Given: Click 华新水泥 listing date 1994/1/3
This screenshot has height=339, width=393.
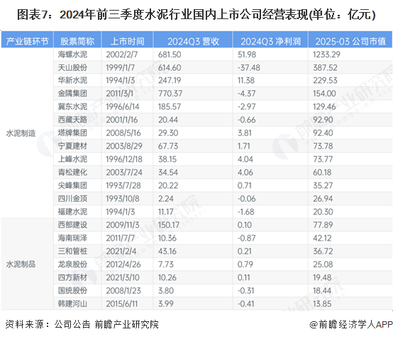Looking at the screenshot, I should (x=121, y=80).
